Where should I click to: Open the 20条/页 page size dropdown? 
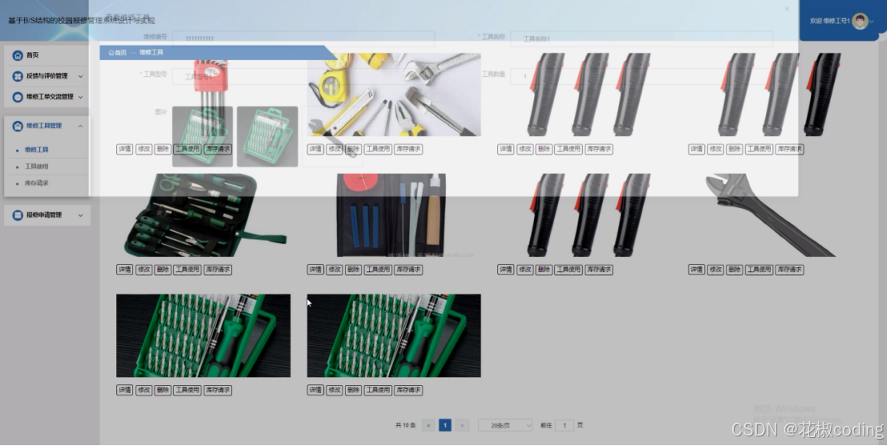(505, 425)
